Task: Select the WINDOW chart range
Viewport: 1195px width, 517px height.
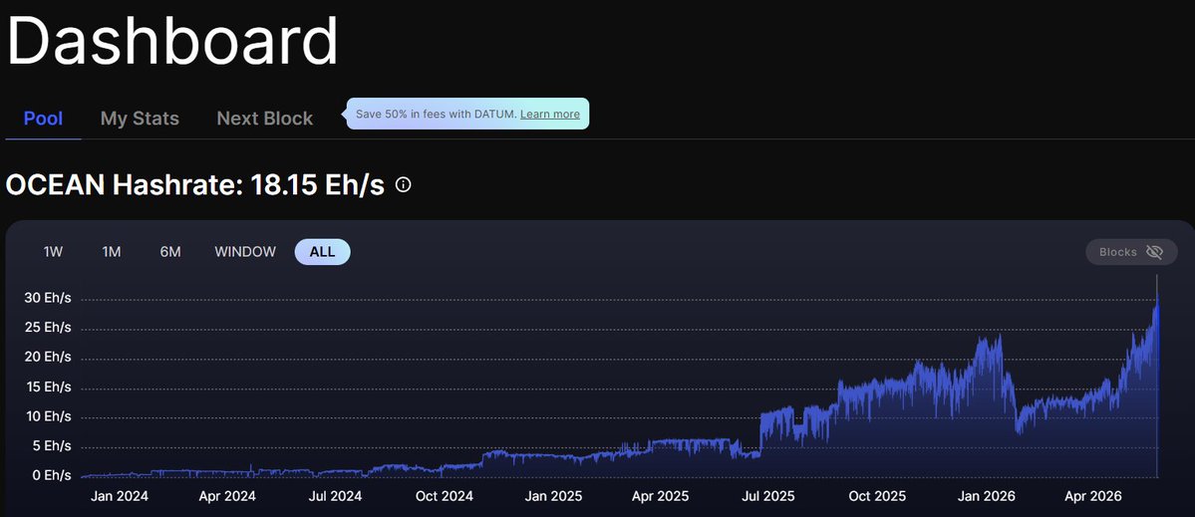Action: (245, 252)
